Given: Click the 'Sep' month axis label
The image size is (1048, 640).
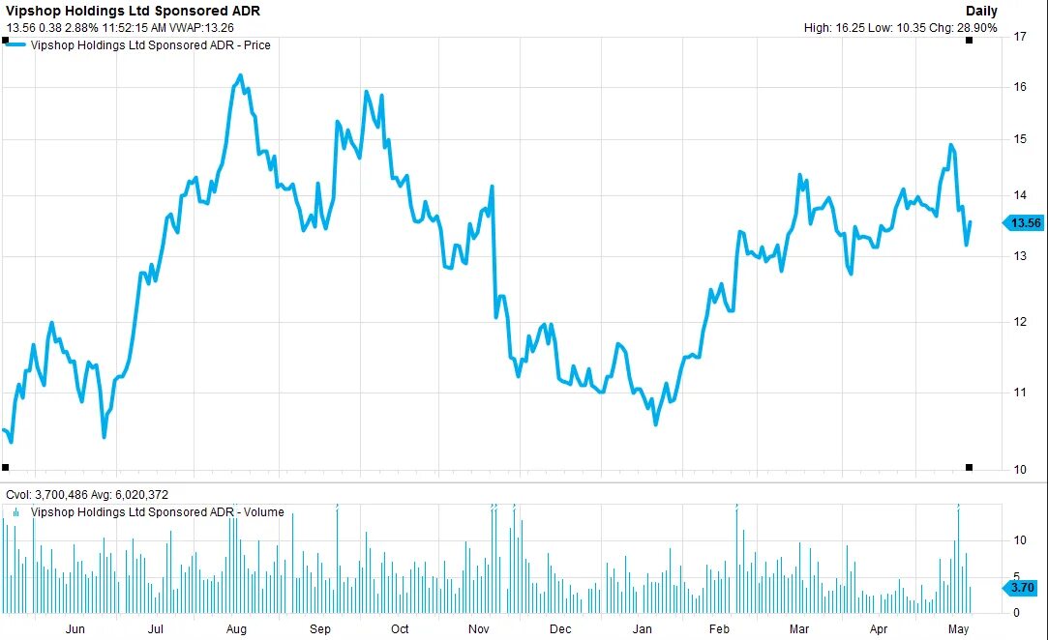Looking at the screenshot, I should click(x=320, y=629).
